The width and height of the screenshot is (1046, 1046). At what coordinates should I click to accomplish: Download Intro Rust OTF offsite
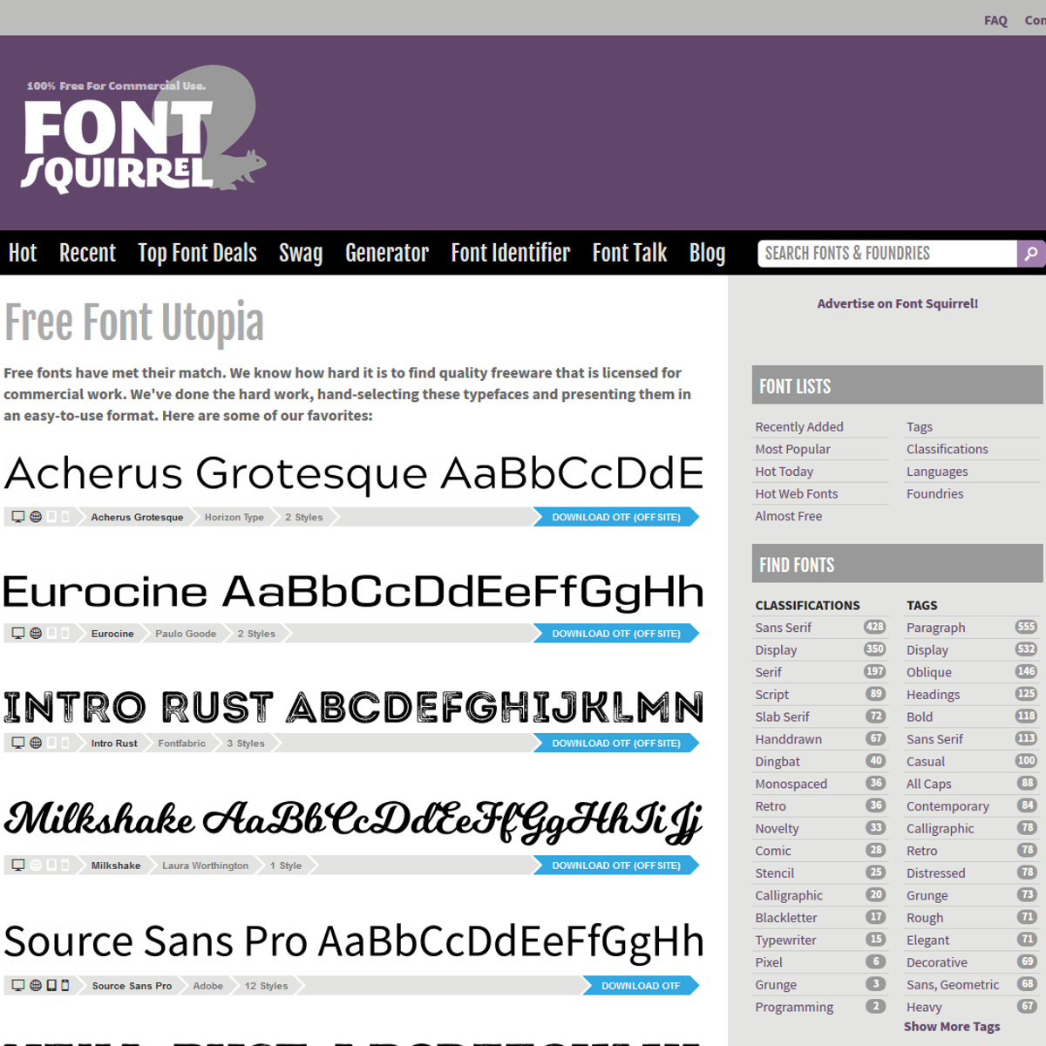point(616,744)
